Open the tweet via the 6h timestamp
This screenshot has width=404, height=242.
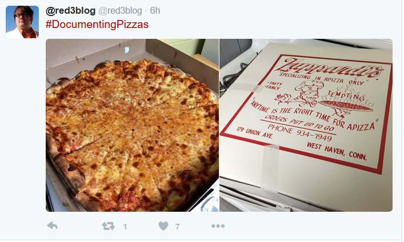[155, 10]
